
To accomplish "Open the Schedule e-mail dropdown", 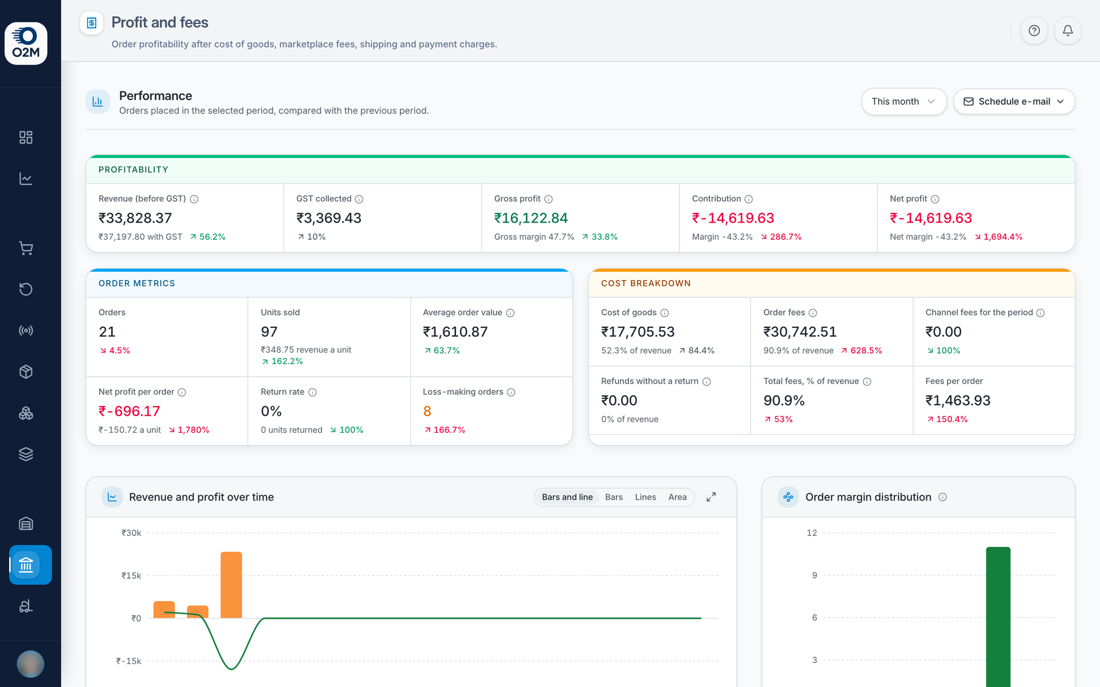I will (1014, 101).
